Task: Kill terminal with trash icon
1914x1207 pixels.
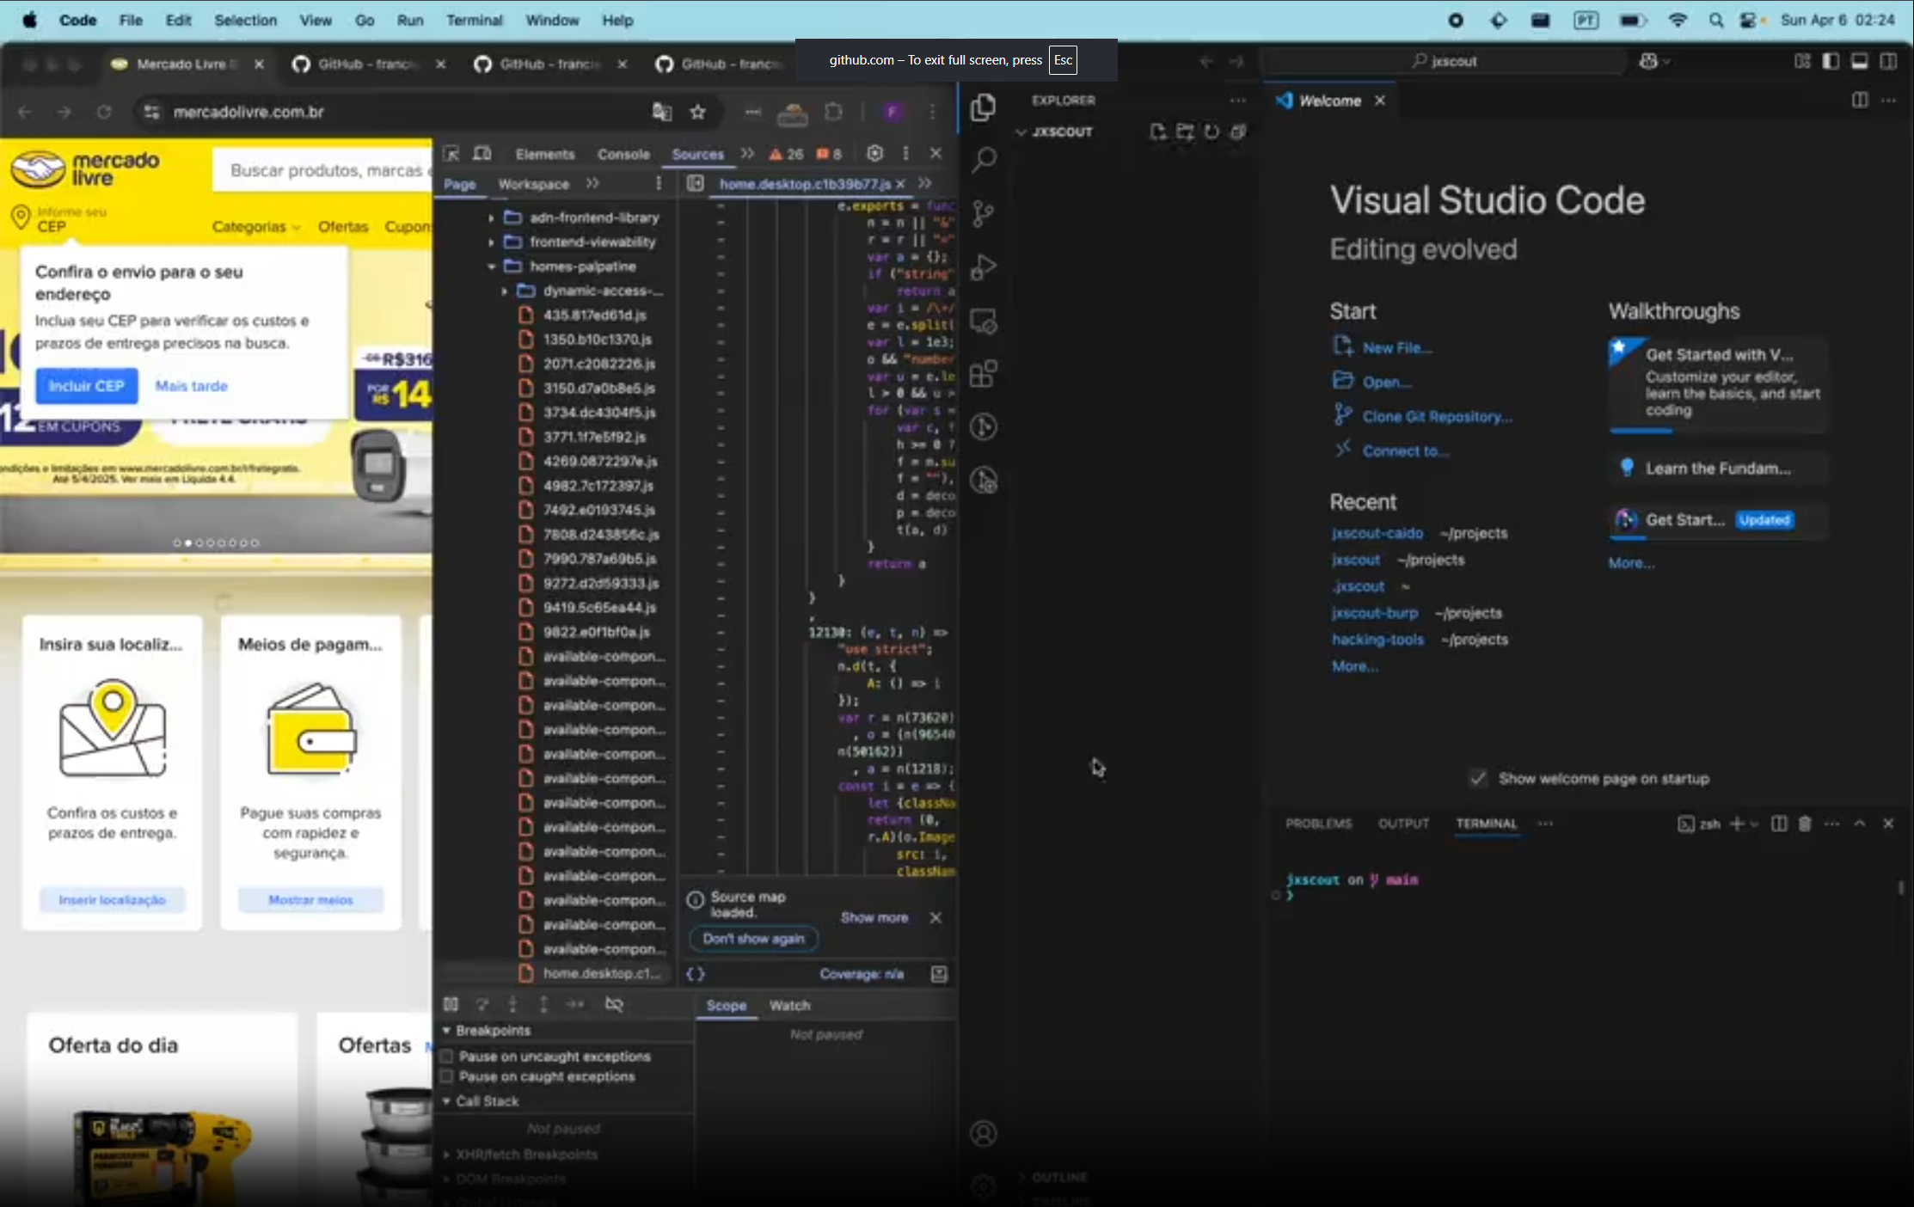Action: [1805, 824]
